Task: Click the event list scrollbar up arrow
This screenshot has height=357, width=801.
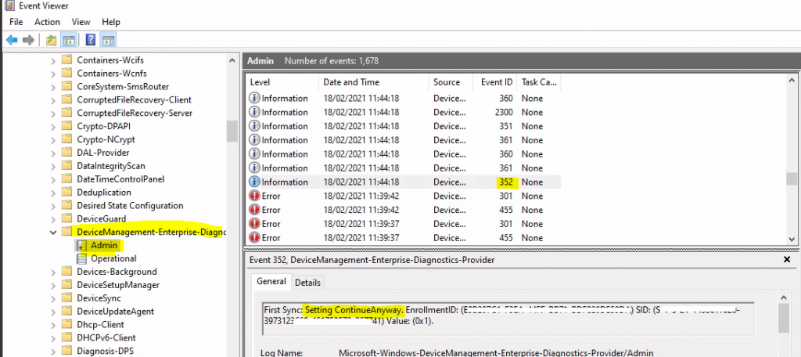Action: point(792,80)
